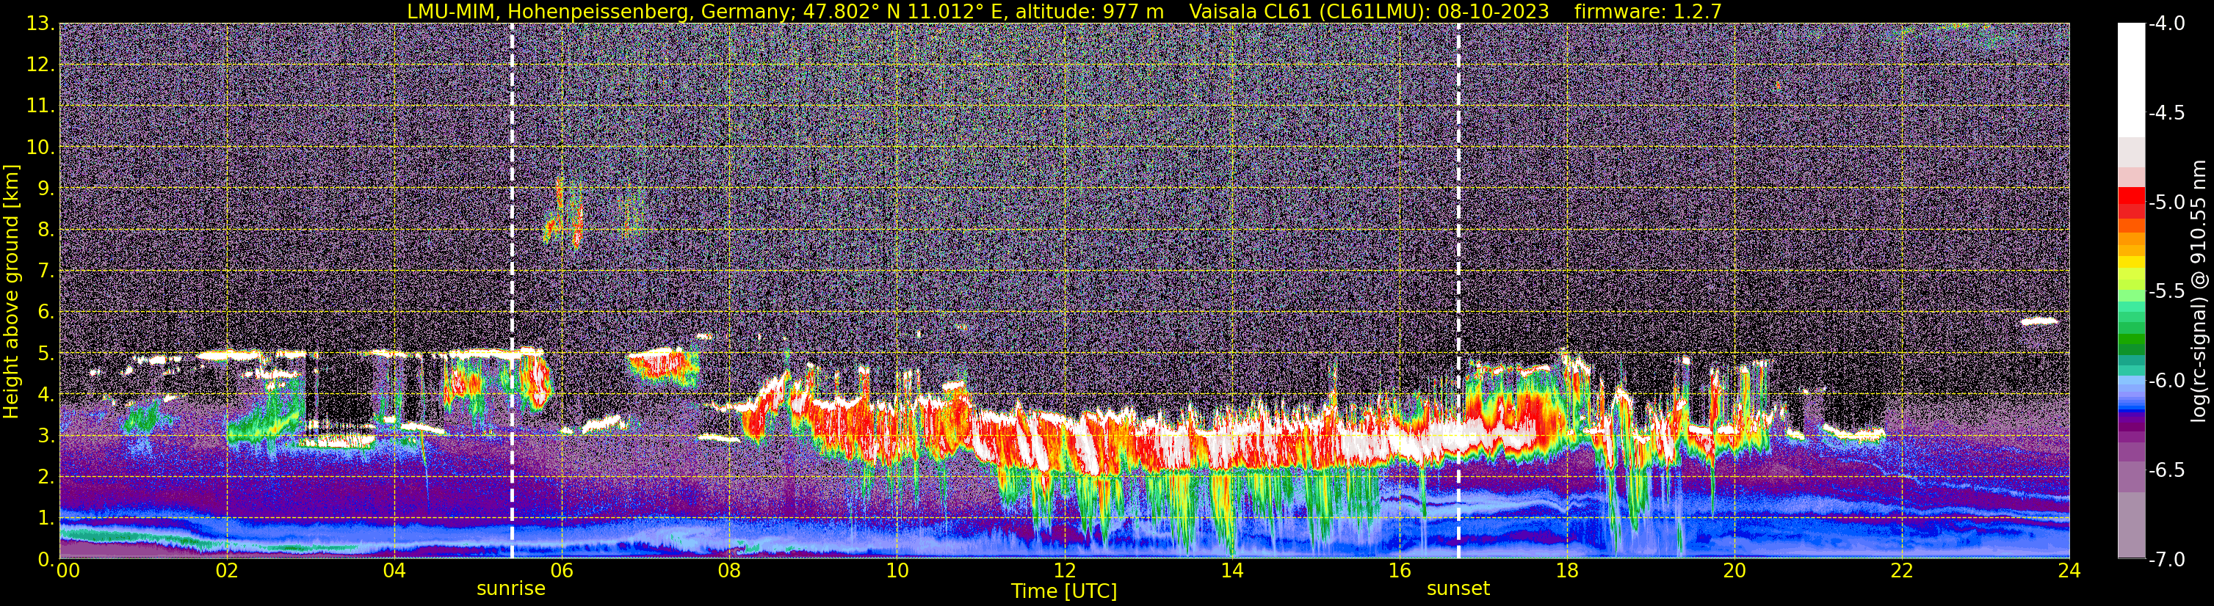This screenshot has height=606, width=2214.
Task: Click the '06' time axis tick label
Action: [x=561, y=571]
